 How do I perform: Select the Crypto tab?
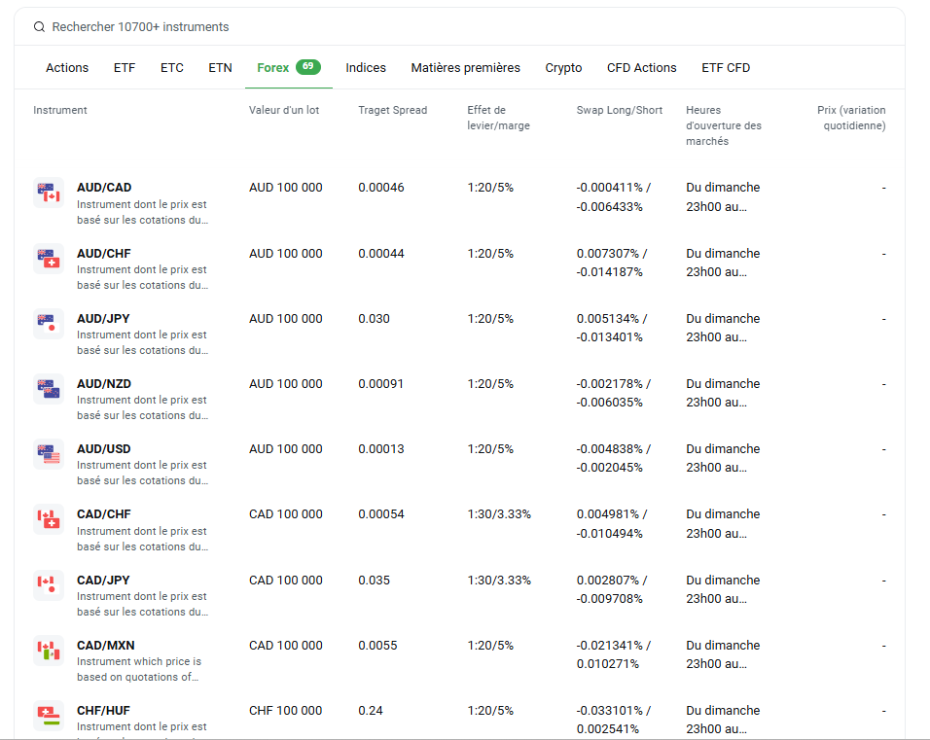563,68
